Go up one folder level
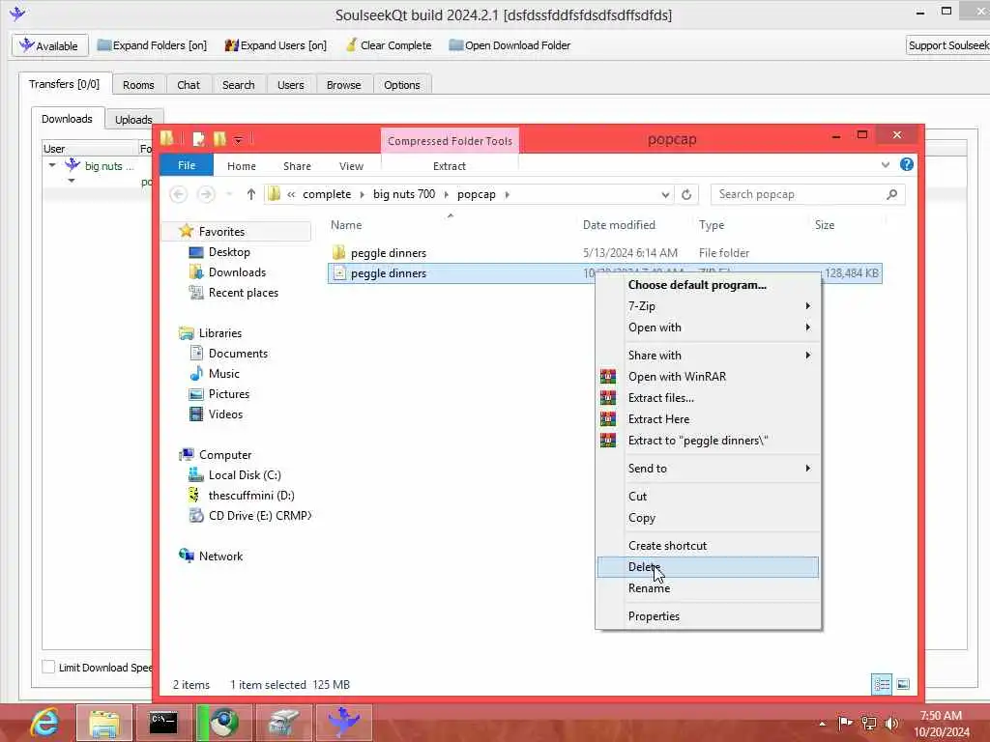Viewport: 990px width, 742px height. (250, 194)
